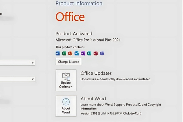This screenshot has height=122, width=183.
Task: Click the Product Information heading
Action: coord(79,3)
